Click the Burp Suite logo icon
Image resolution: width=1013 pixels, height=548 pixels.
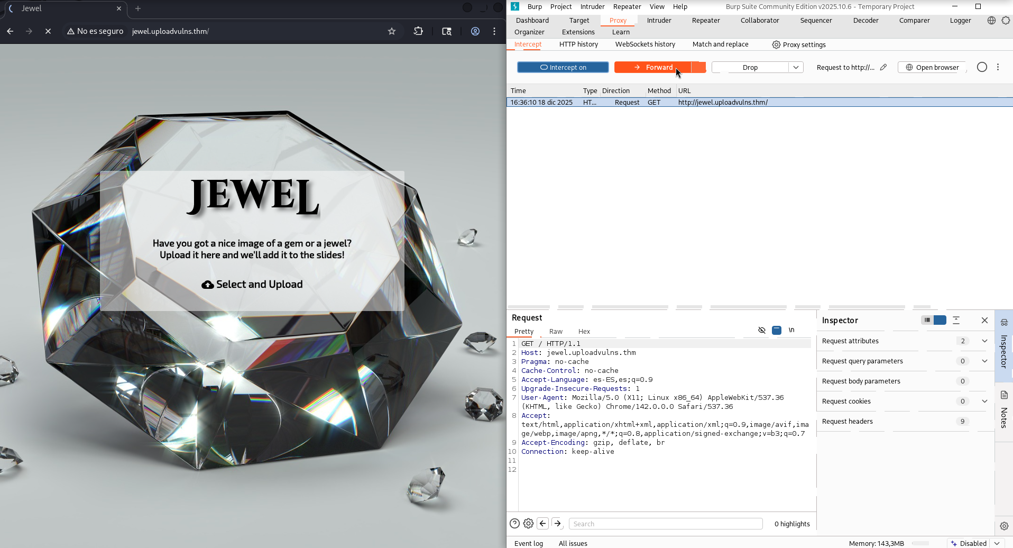pos(515,6)
